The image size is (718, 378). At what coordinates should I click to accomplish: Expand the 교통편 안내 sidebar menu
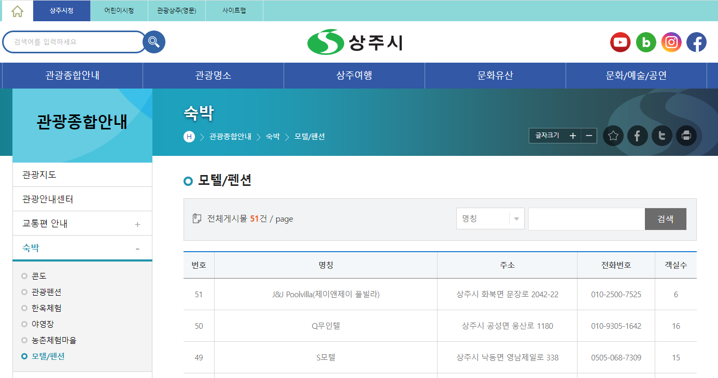pos(137,224)
